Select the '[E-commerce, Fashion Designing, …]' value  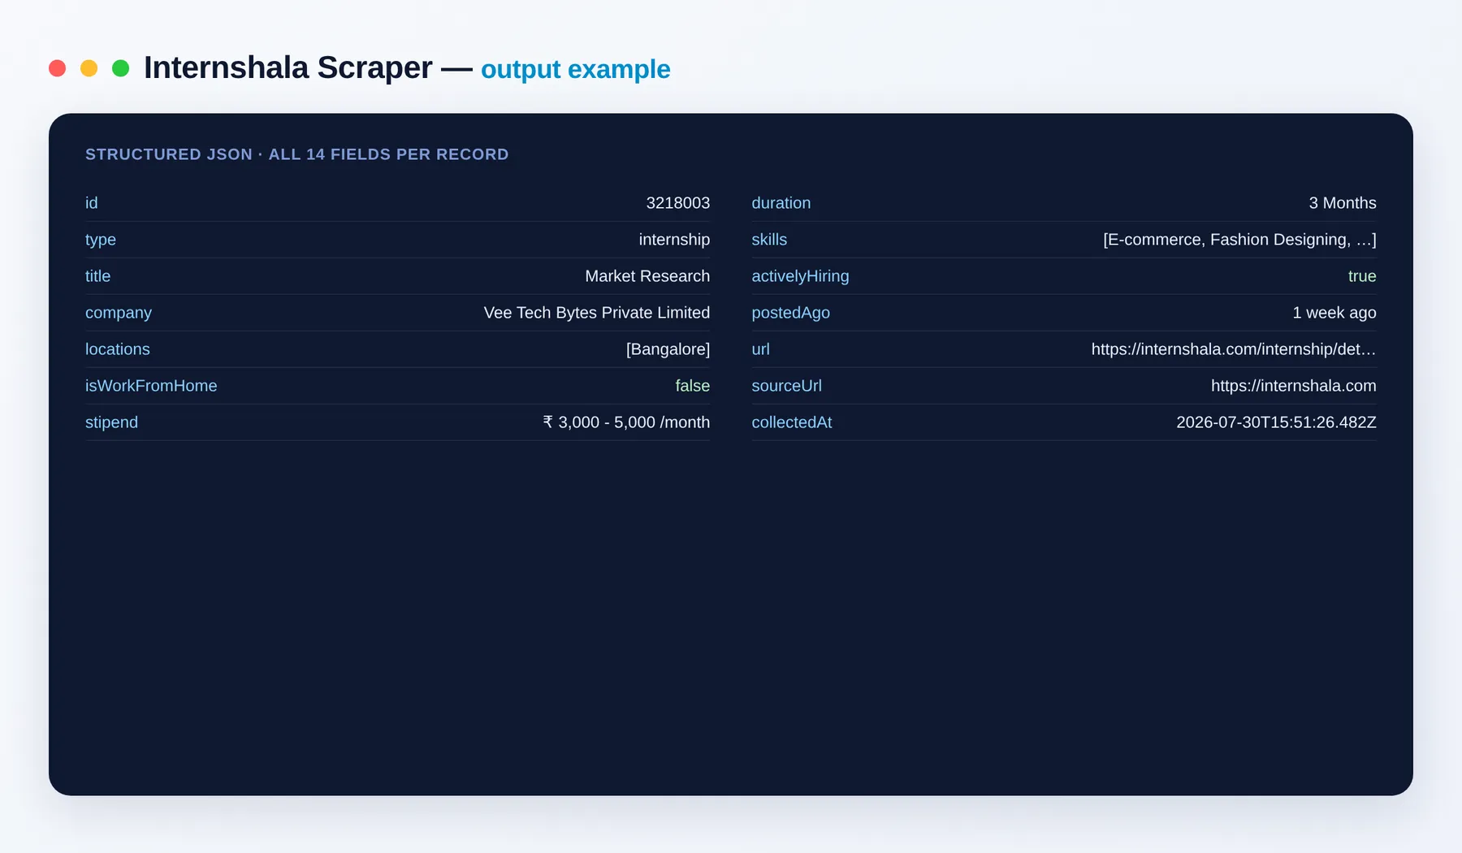pos(1239,240)
